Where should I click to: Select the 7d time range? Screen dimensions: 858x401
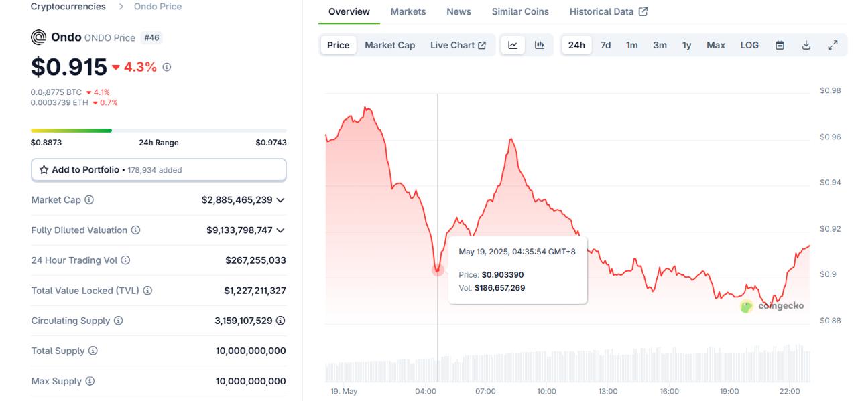[x=605, y=45]
